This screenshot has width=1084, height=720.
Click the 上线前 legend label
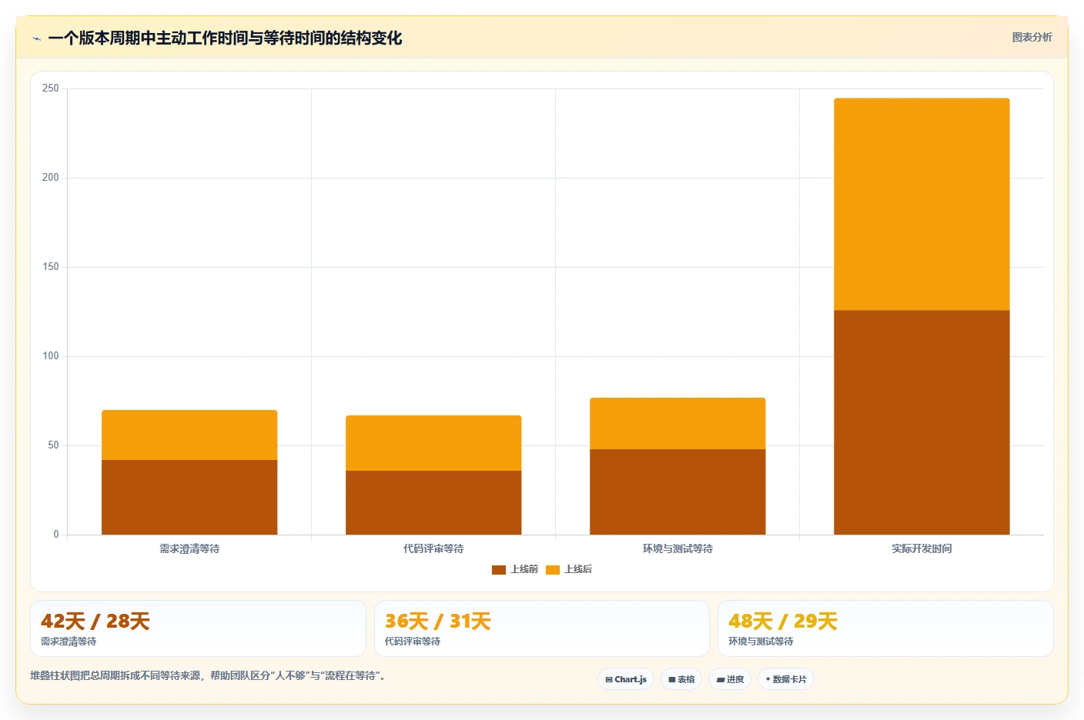[524, 569]
